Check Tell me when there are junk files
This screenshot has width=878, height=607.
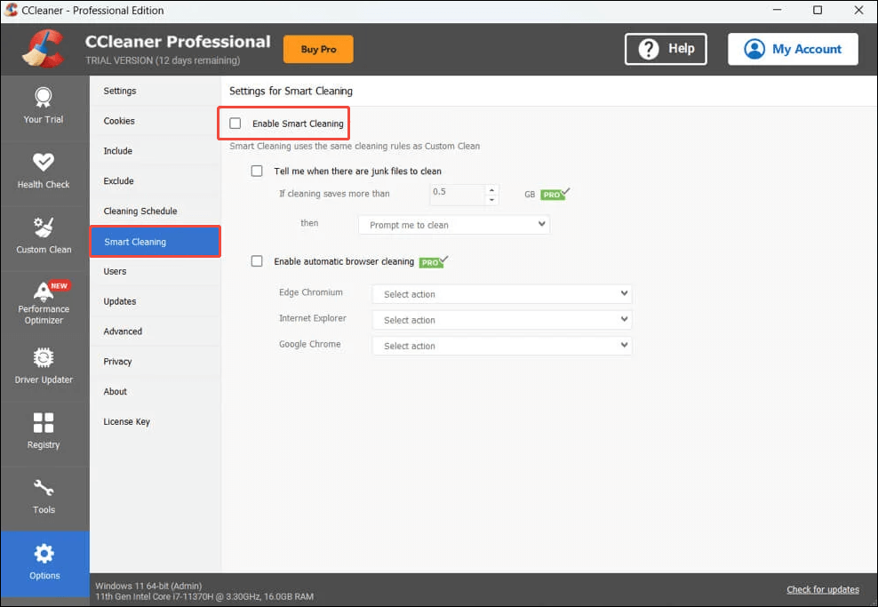tap(257, 171)
